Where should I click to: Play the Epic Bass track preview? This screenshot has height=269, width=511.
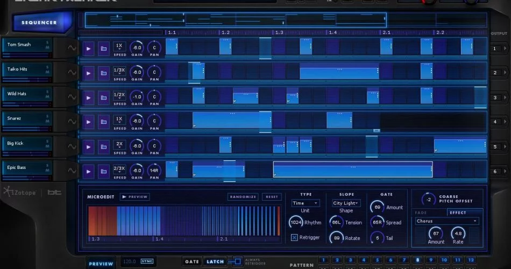tap(88, 171)
